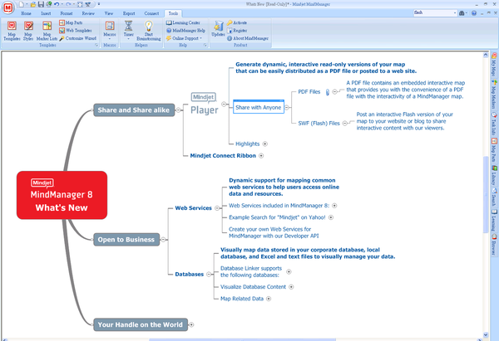Open the Map Markers side panel tab
The width and height of the screenshot is (499, 341).
click(x=494, y=94)
